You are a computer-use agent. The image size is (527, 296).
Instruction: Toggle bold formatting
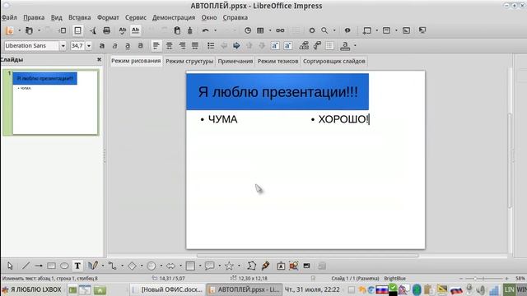click(102, 46)
